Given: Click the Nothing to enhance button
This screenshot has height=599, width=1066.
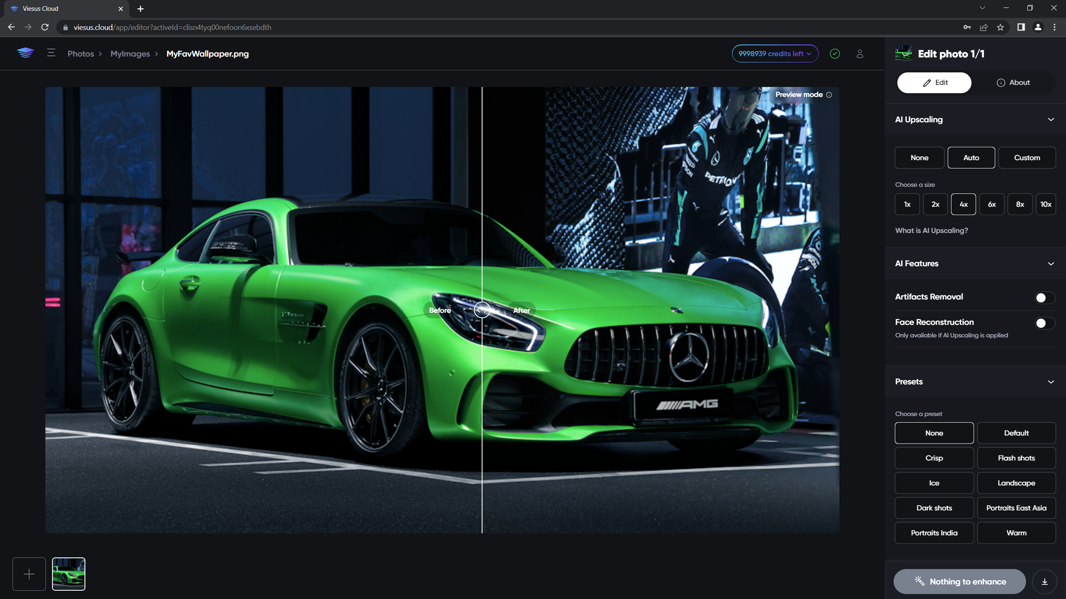Looking at the screenshot, I should (959, 582).
